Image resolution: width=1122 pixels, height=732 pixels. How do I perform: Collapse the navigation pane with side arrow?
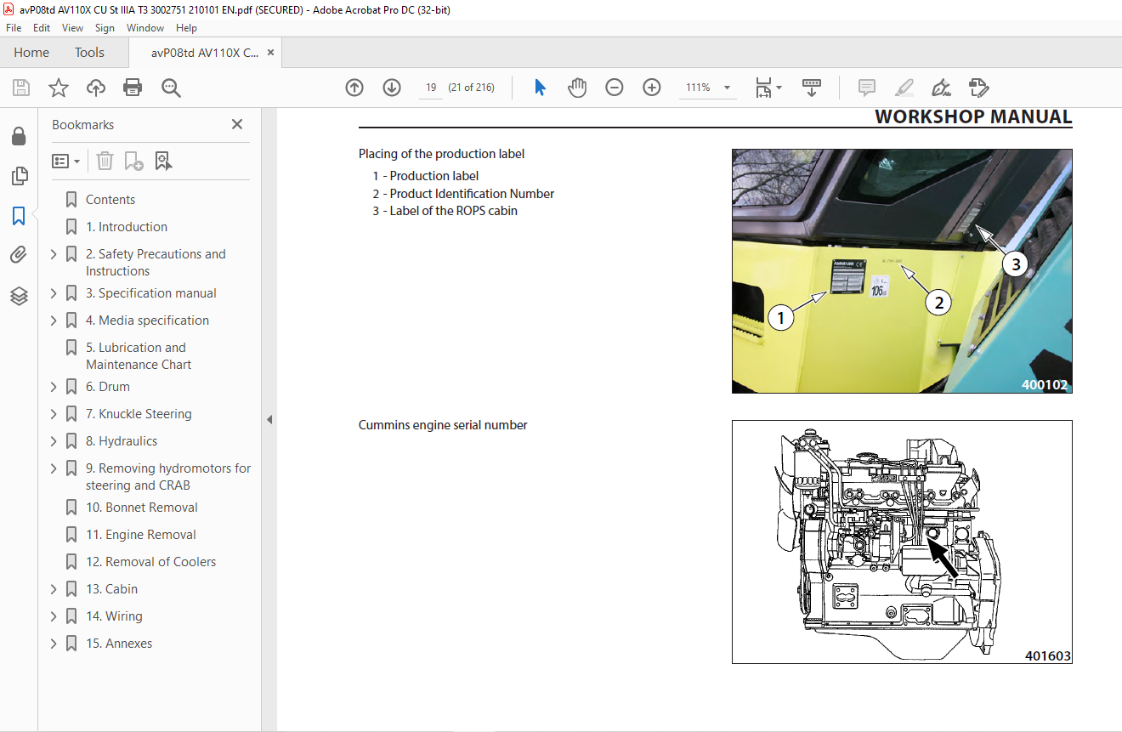click(x=269, y=419)
